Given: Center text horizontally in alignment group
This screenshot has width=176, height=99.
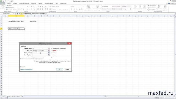Looking at the screenshot, I should click(40, 9).
